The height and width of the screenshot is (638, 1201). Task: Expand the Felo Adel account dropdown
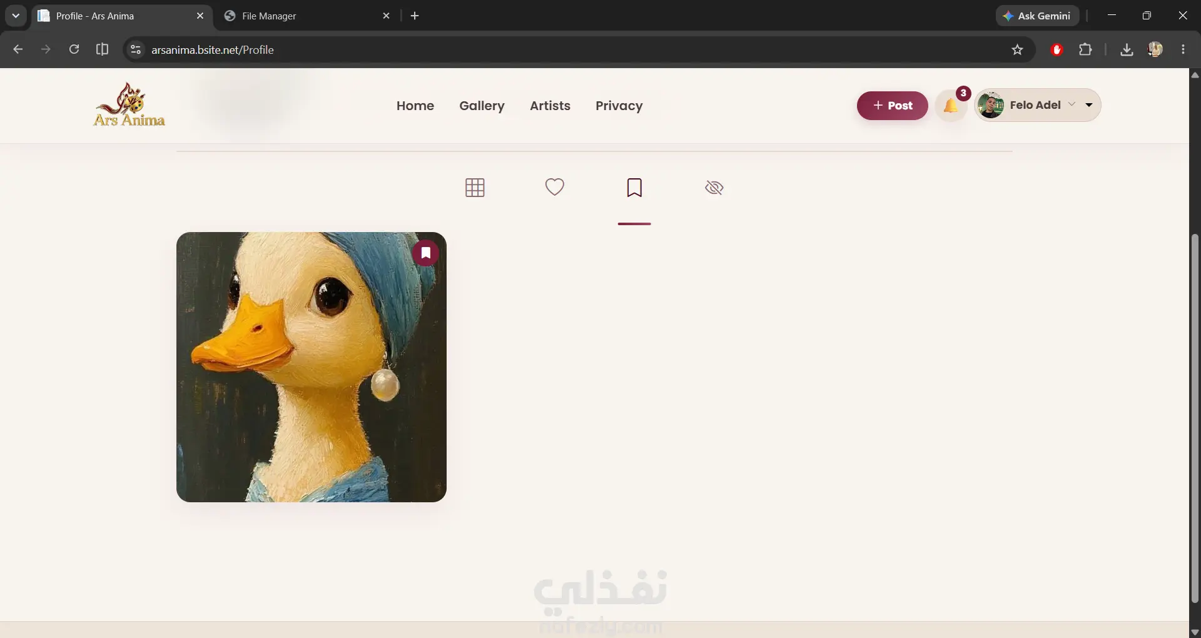1038,105
